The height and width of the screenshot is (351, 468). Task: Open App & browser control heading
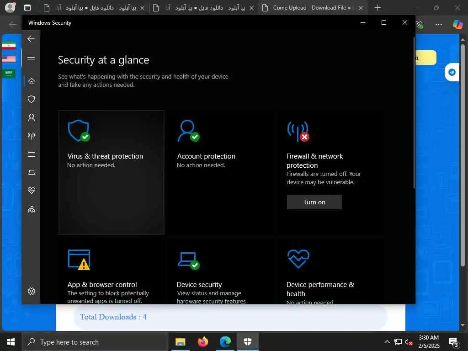tap(102, 284)
